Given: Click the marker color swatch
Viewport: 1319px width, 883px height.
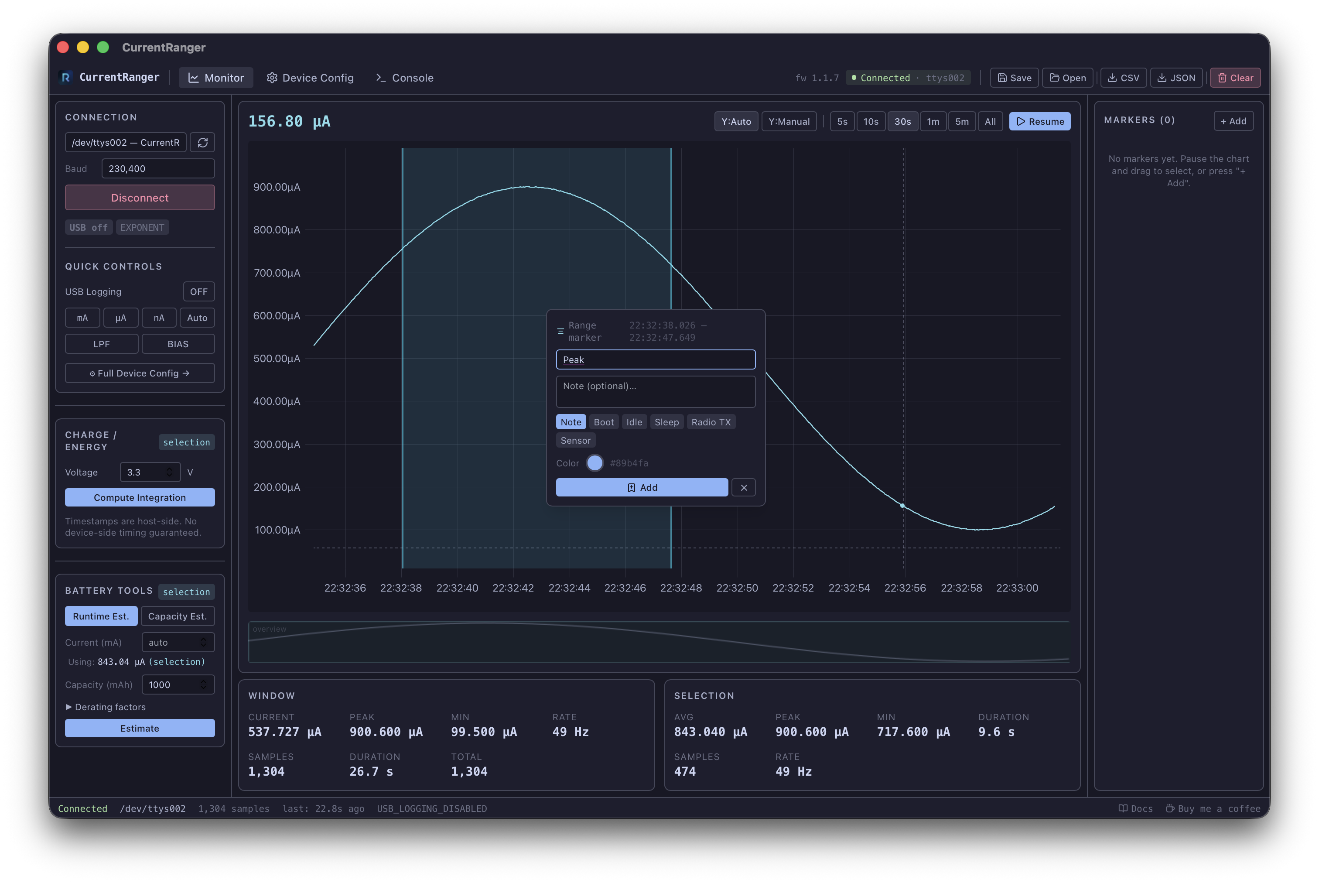Looking at the screenshot, I should click(595, 463).
